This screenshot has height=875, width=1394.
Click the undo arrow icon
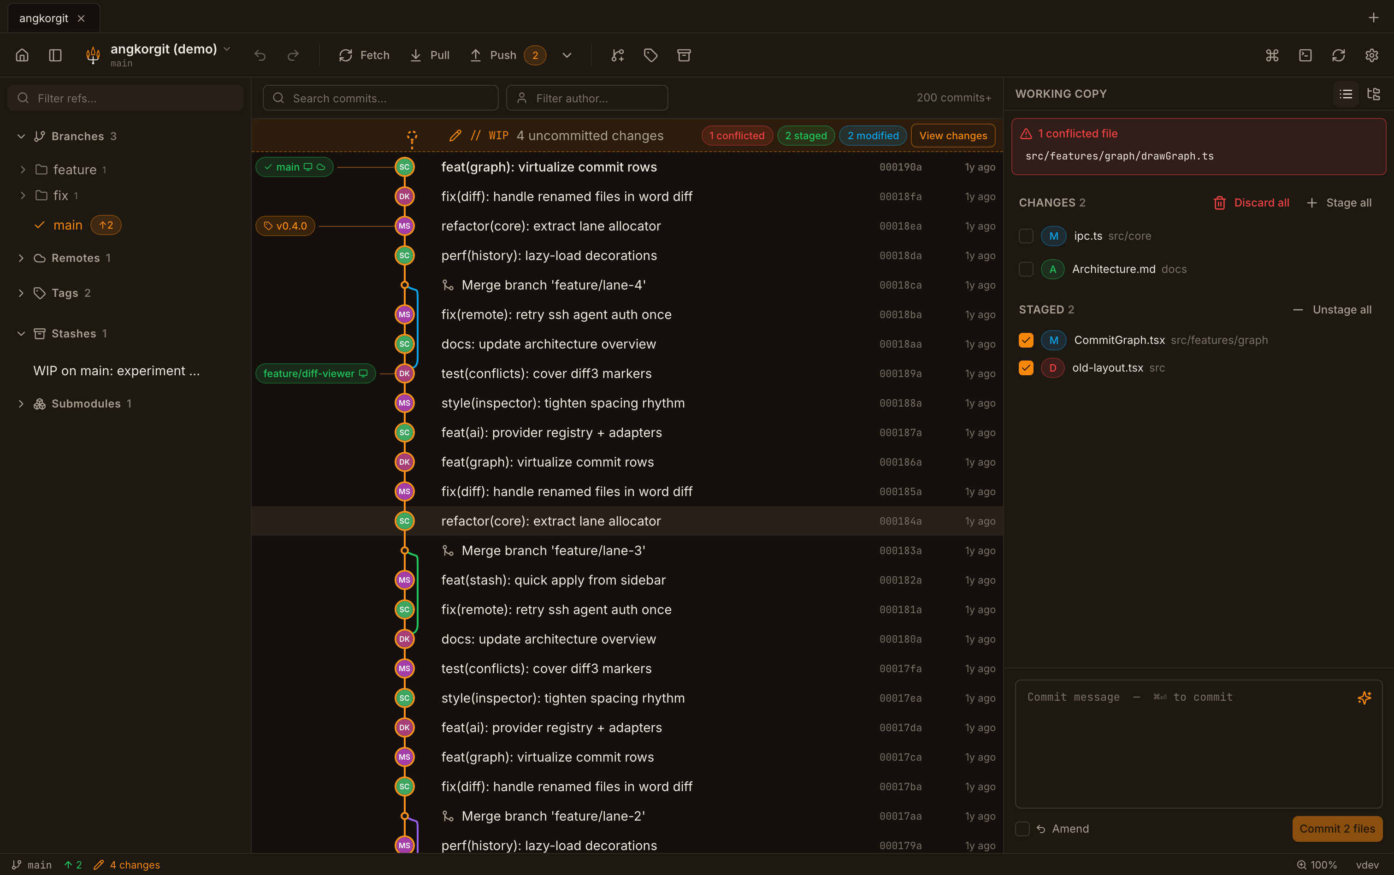click(260, 55)
